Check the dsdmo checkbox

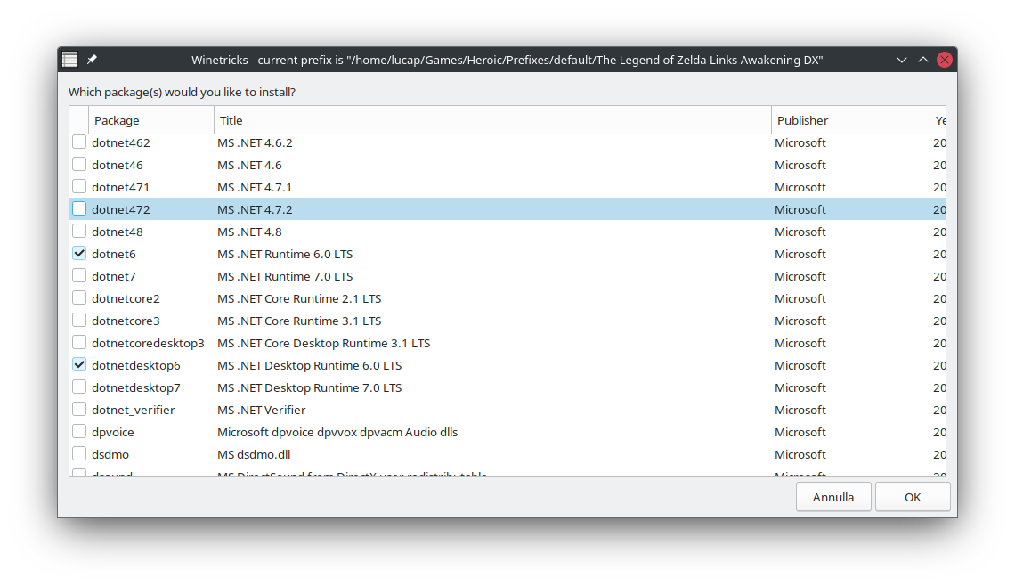[x=79, y=453]
